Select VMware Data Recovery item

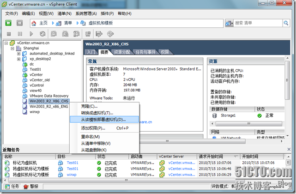tap(49, 96)
